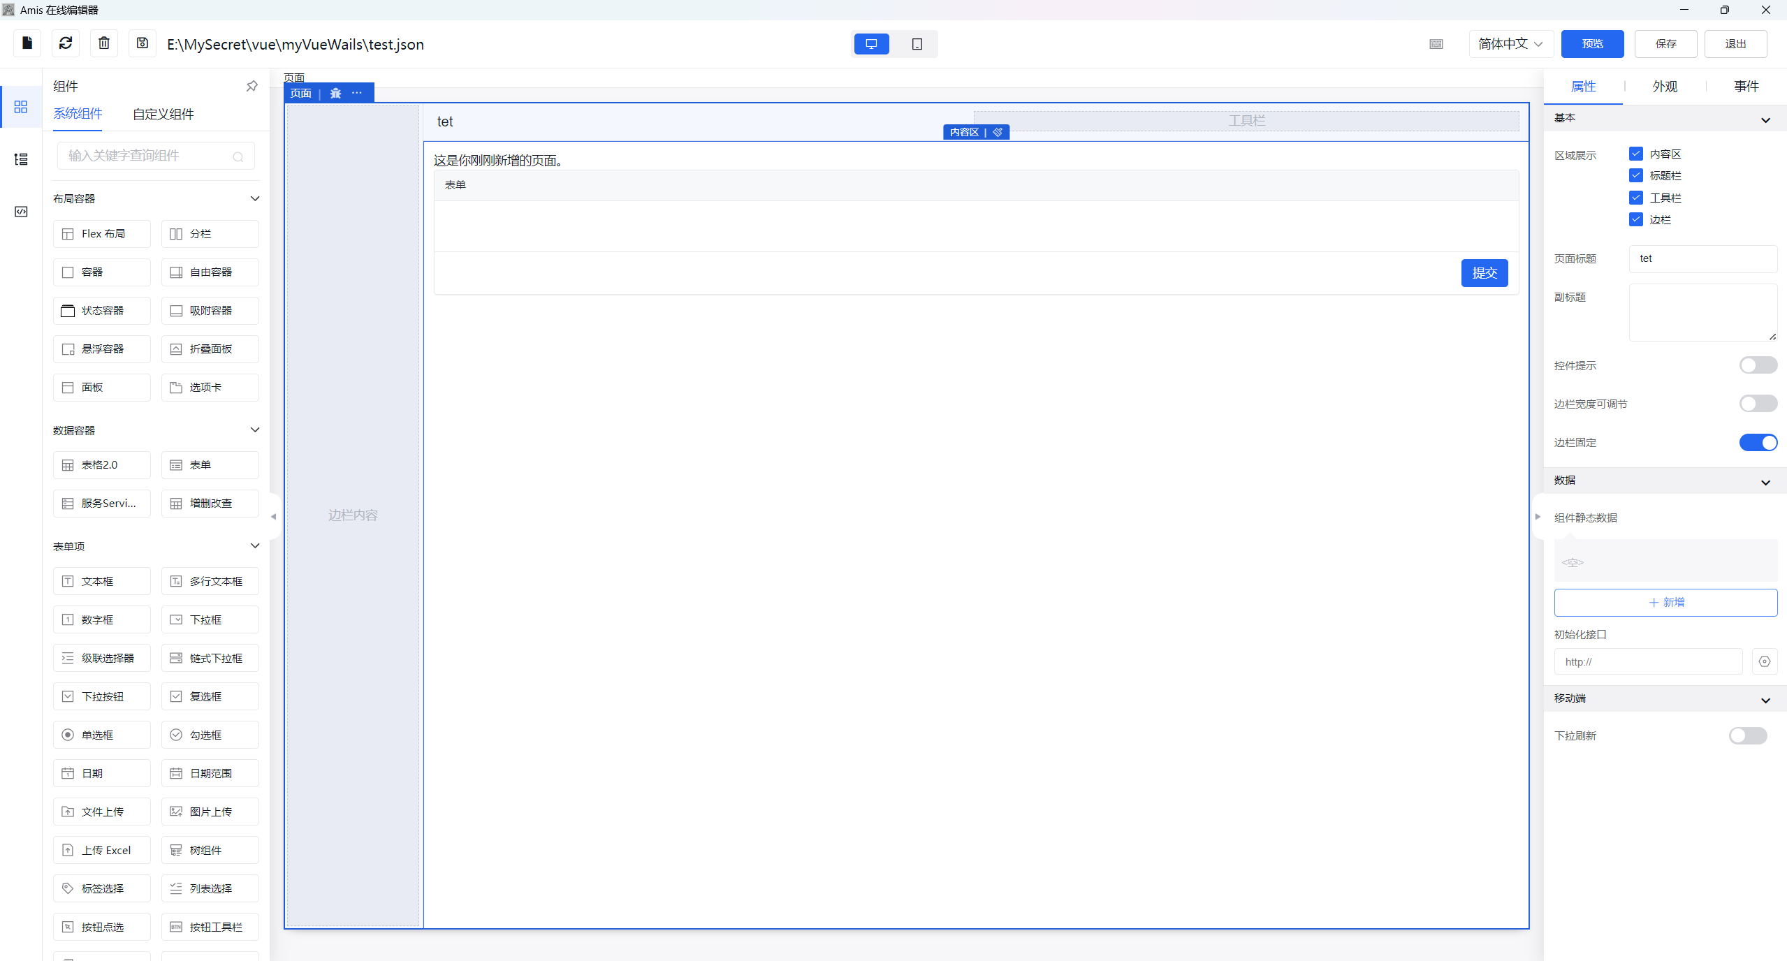Disable the 边栏固定 toggle
This screenshot has width=1787, height=961.
pos(1758,443)
